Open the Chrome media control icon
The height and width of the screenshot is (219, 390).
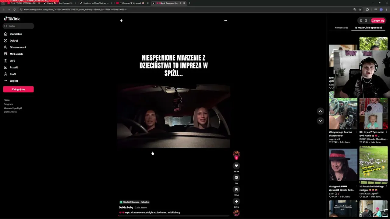[376, 9]
